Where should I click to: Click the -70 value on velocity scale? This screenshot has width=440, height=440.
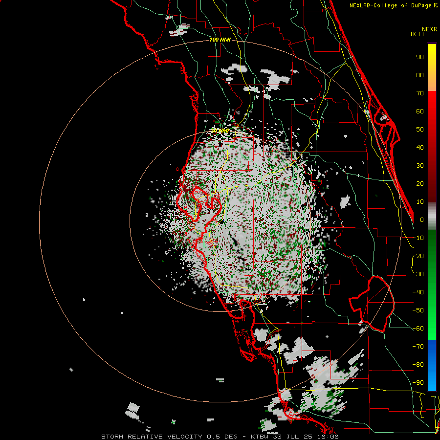tap(418, 347)
